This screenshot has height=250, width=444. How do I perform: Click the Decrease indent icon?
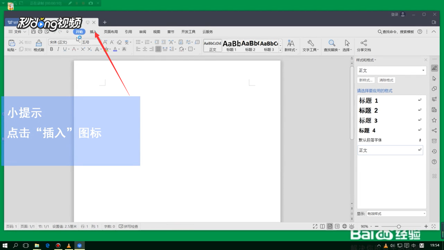(157, 42)
